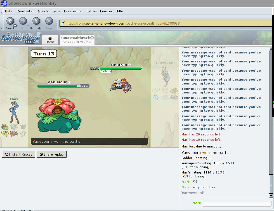The image size is (274, 211).
Task: Click the Pokémon Showdown BETA logo
Action: (x=20, y=38)
